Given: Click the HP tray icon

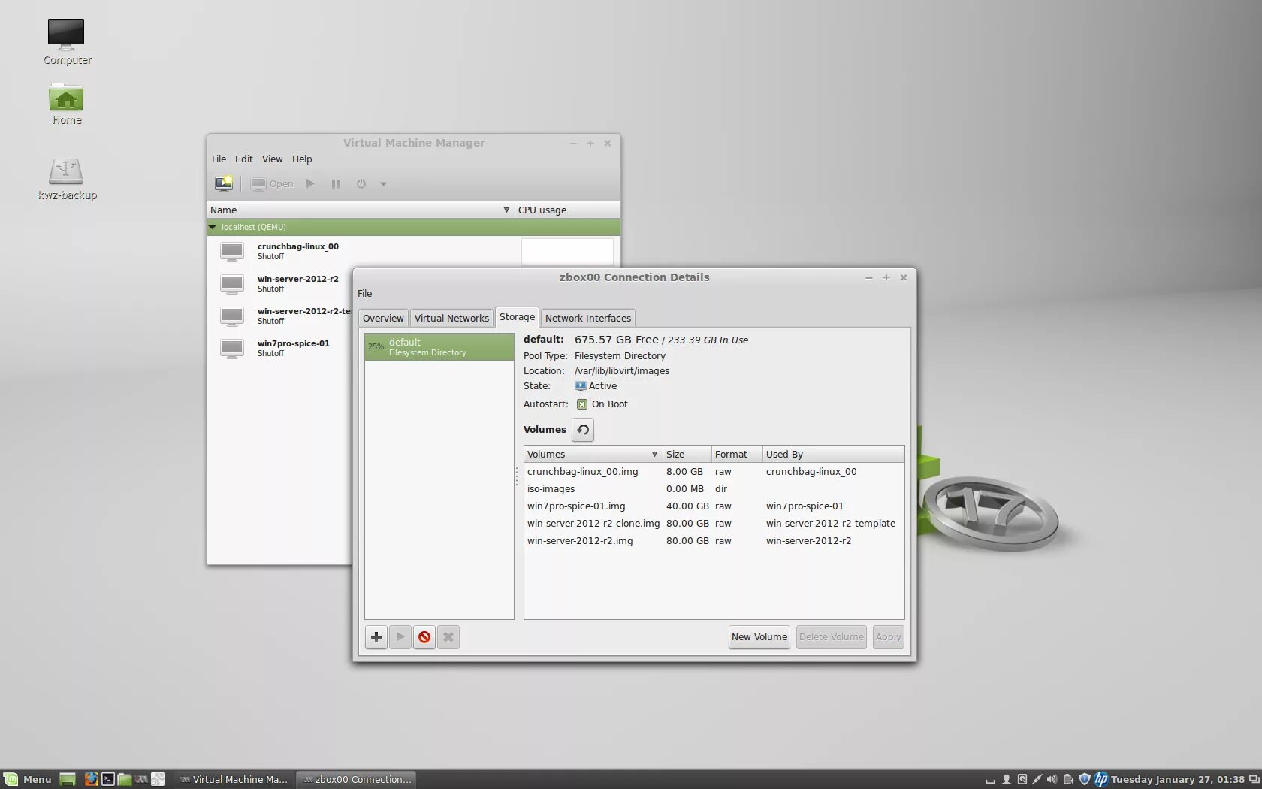Looking at the screenshot, I should [1100, 780].
